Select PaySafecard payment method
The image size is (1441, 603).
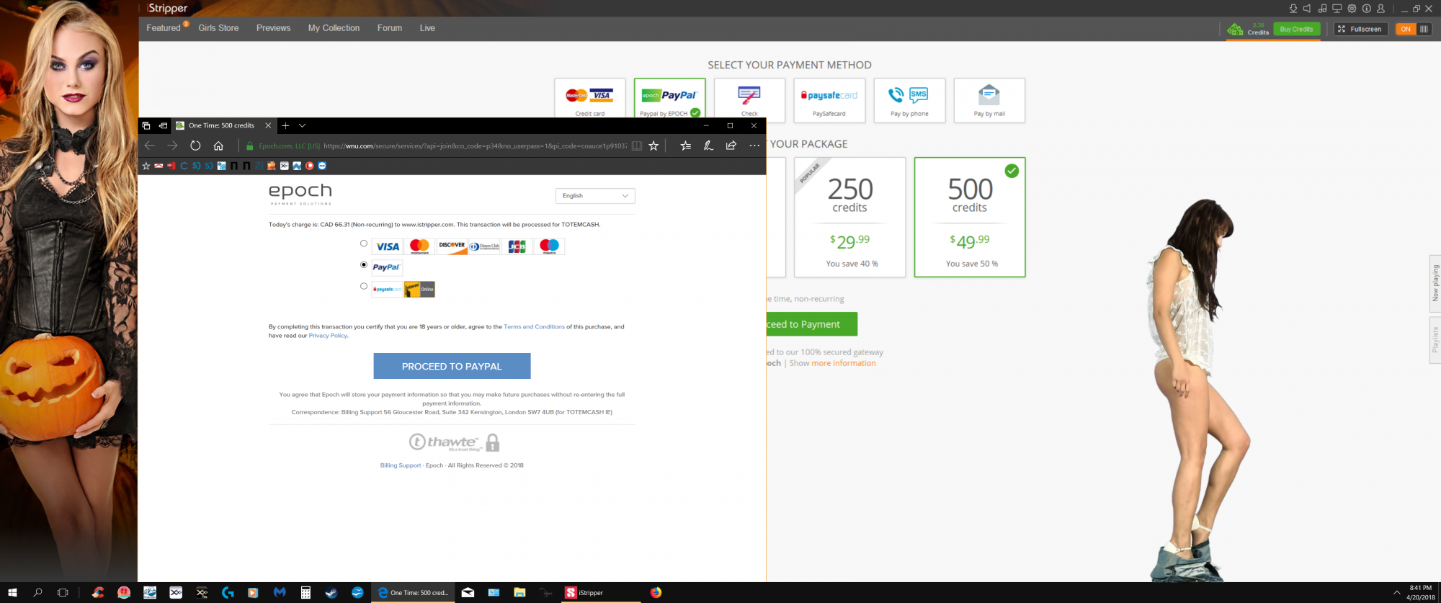[x=829, y=100]
